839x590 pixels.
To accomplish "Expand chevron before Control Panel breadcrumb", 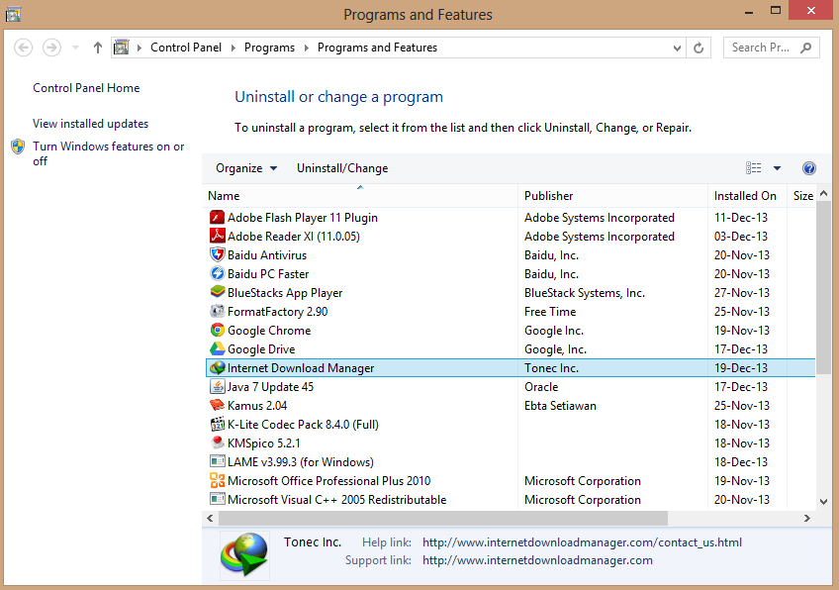I will tap(140, 48).
